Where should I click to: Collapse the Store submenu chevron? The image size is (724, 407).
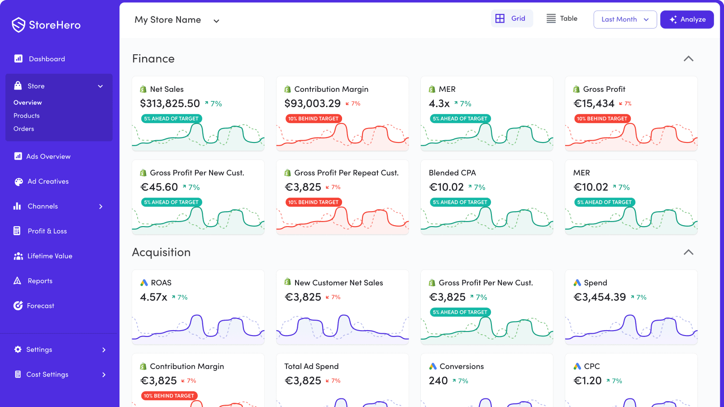(100, 86)
